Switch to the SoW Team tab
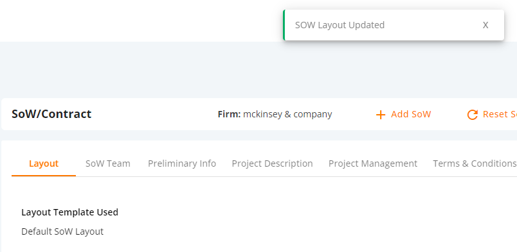 [x=108, y=164]
